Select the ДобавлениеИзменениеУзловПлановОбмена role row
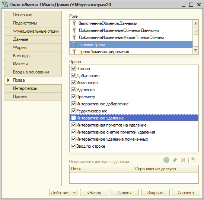 click(x=131, y=37)
